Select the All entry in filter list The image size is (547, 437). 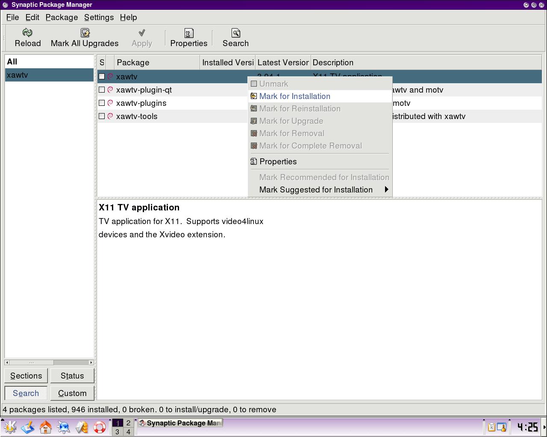[x=49, y=61]
